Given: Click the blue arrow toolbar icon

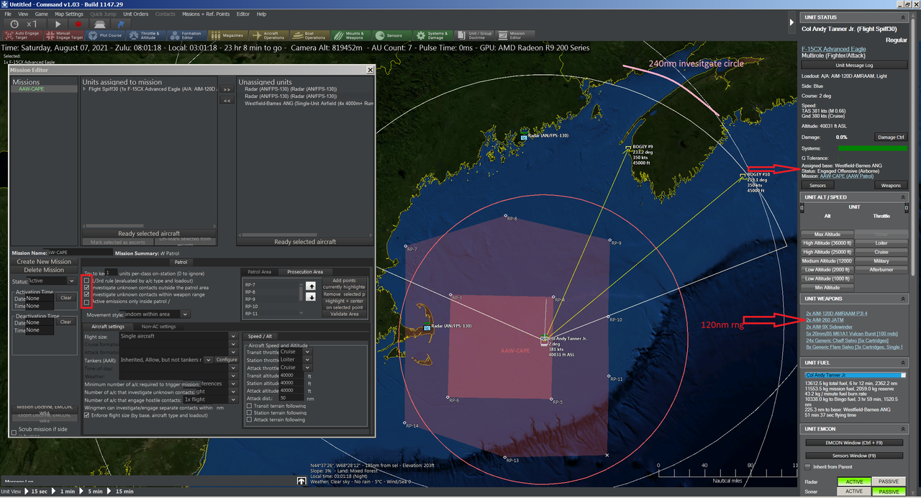Looking at the screenshot, I should point(120,24).
